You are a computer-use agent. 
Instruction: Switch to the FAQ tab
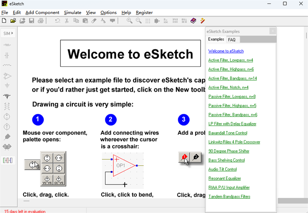tap(232, 40)
